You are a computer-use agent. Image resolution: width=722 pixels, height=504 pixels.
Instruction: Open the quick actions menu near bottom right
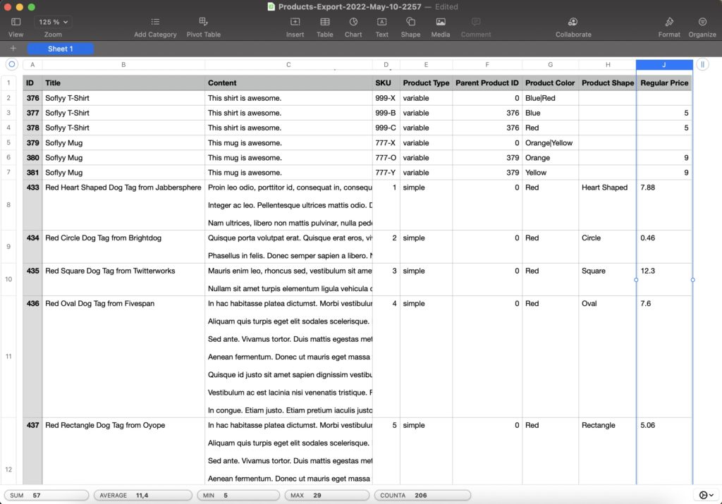click(705, 495)
